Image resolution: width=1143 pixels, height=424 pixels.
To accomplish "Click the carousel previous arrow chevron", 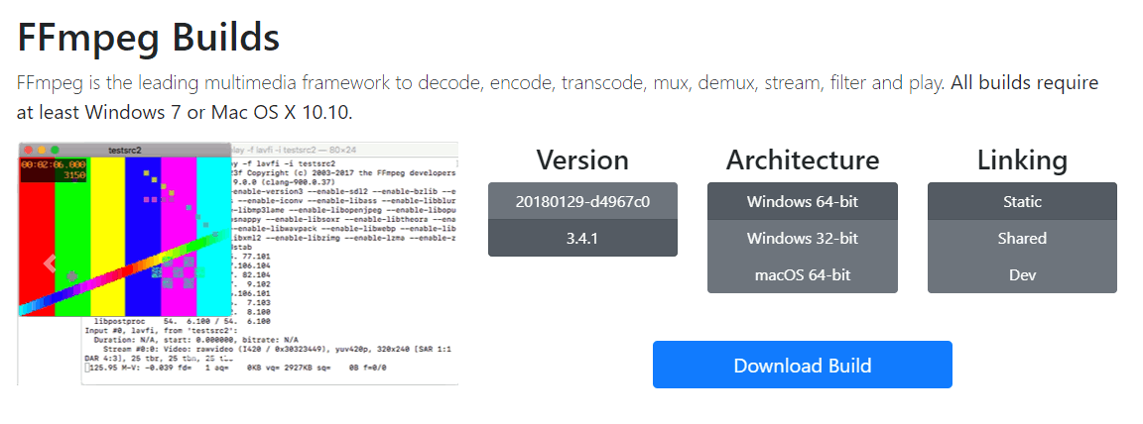I will (x=50, y=264).
